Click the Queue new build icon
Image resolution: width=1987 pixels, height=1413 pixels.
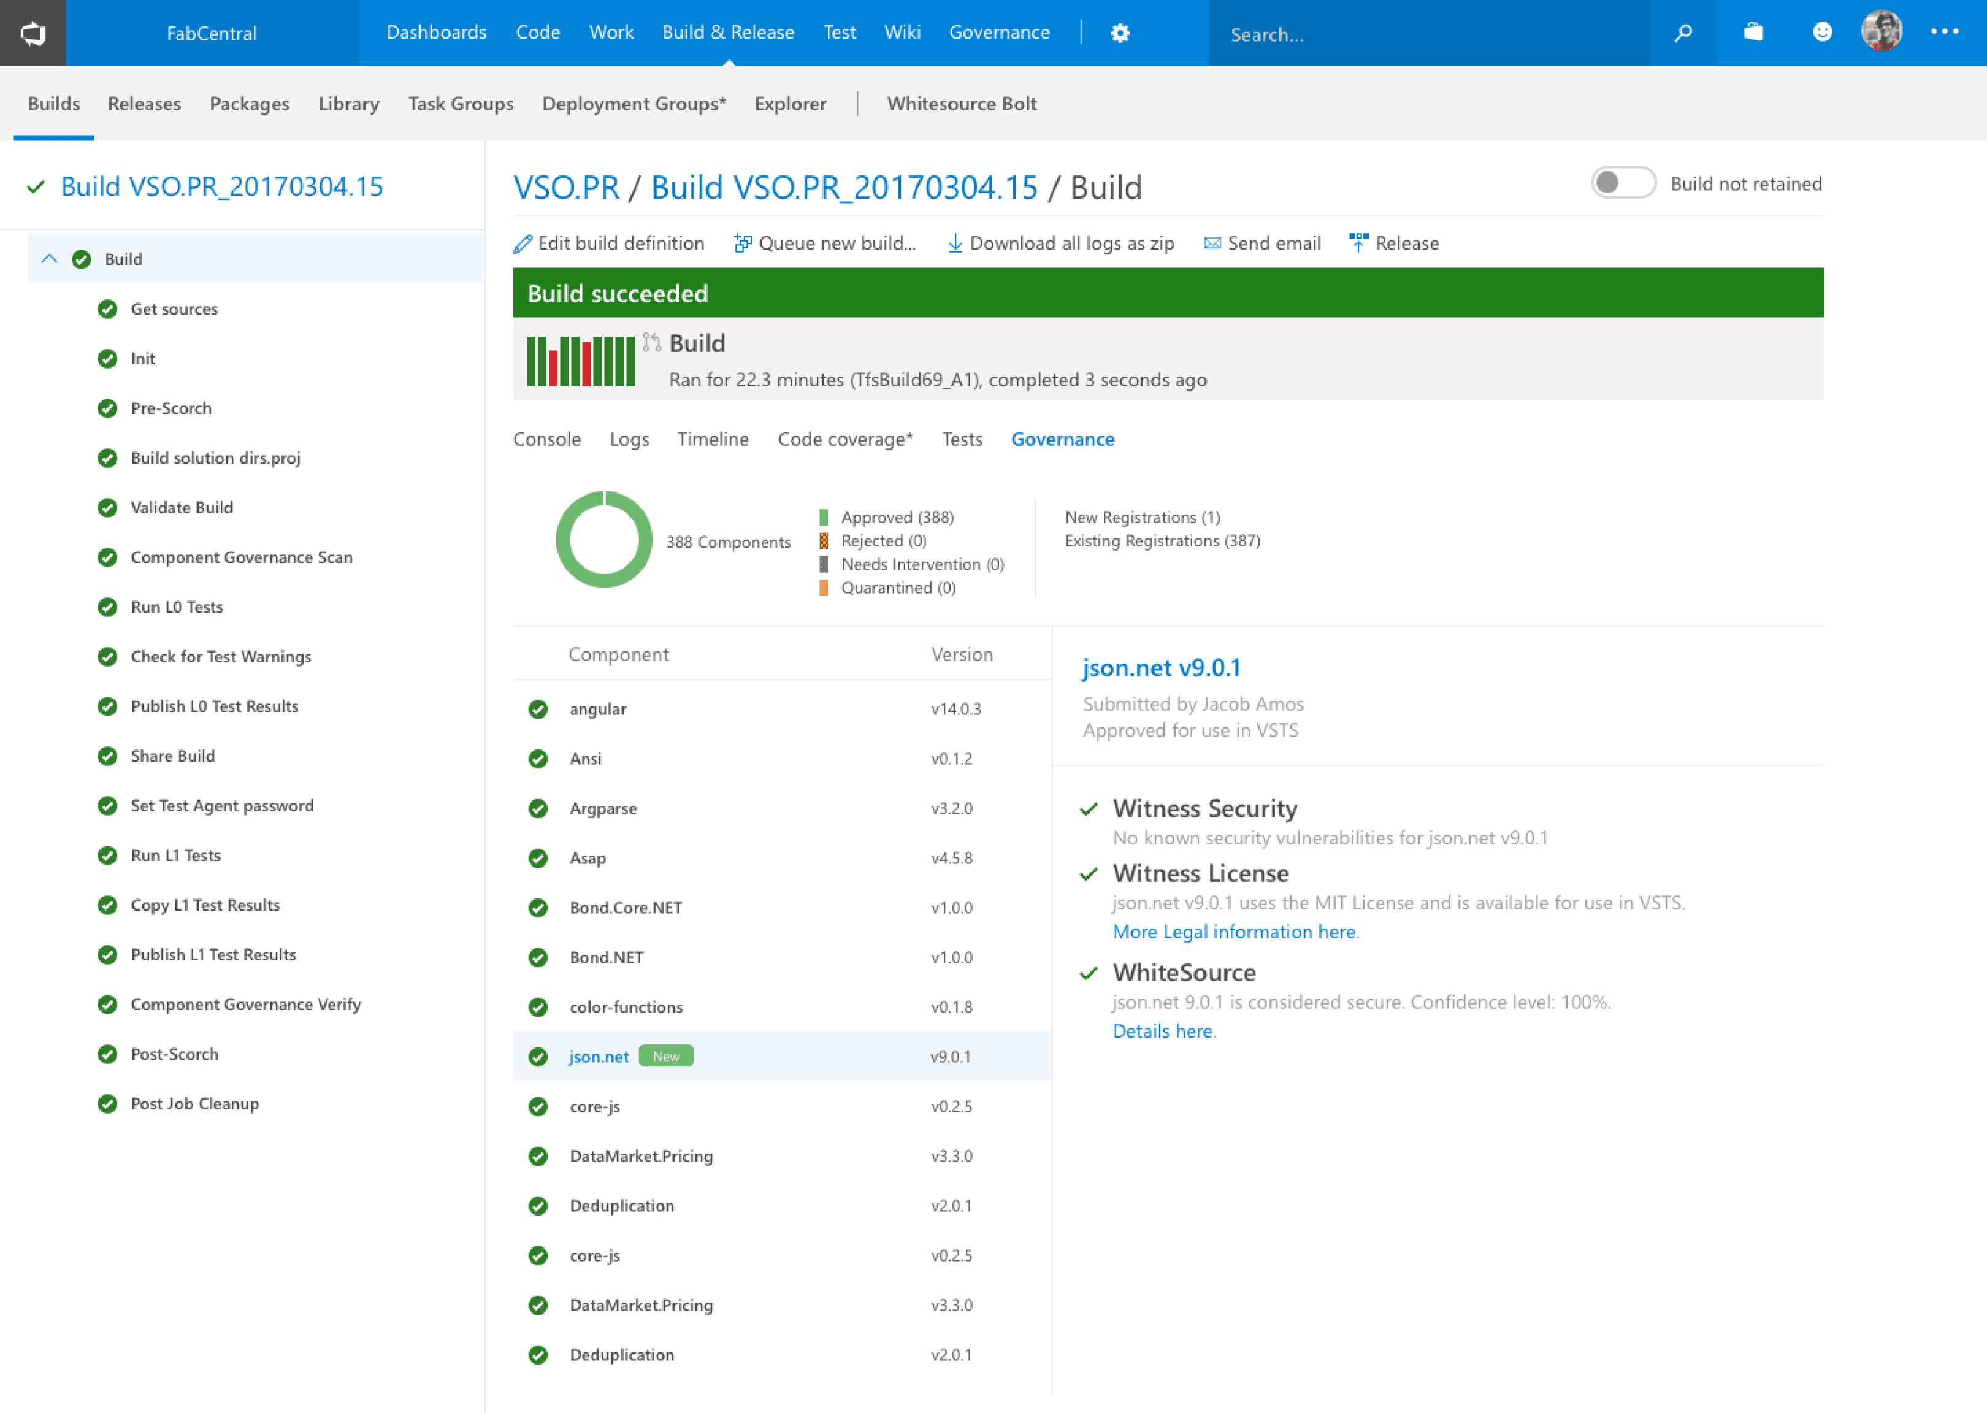pos(742,243)
